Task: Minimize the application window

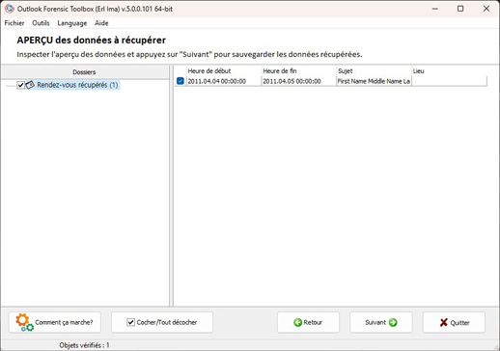Action: [435, 9]
